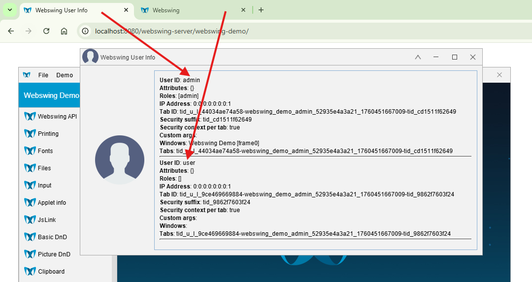Open the Printing demo icon
Viewport: 532px width, 282px height.
pyautogui.click(x=30, y=134)
